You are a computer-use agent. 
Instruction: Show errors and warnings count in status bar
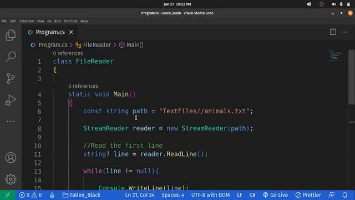[x=31, y=195]
